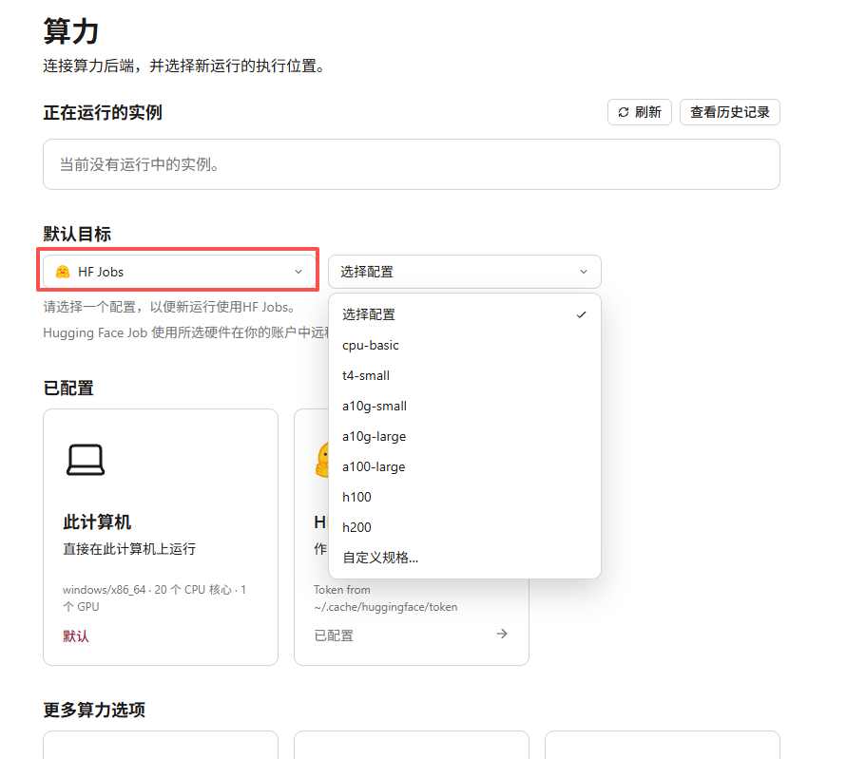The image size is (866, 759).
Task: Select the h100 option
Action: [x=465, y=497]
